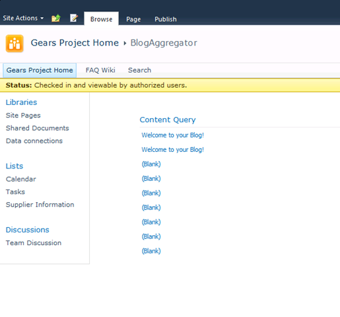
Task: Open the Data connections library
Action: click(34, 141)
